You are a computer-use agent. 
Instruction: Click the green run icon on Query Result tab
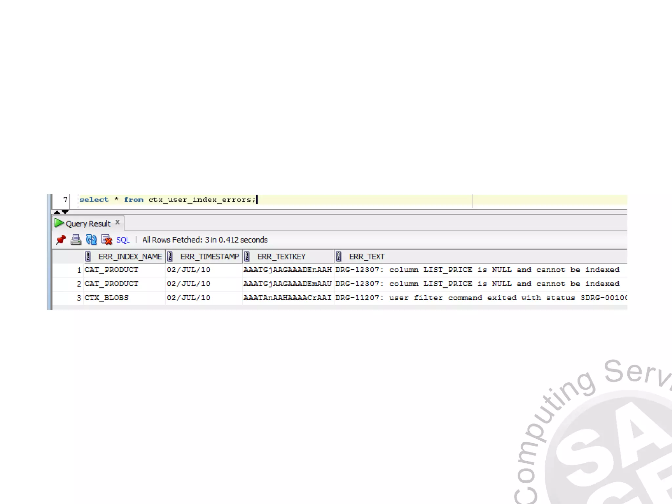point(59,223)
